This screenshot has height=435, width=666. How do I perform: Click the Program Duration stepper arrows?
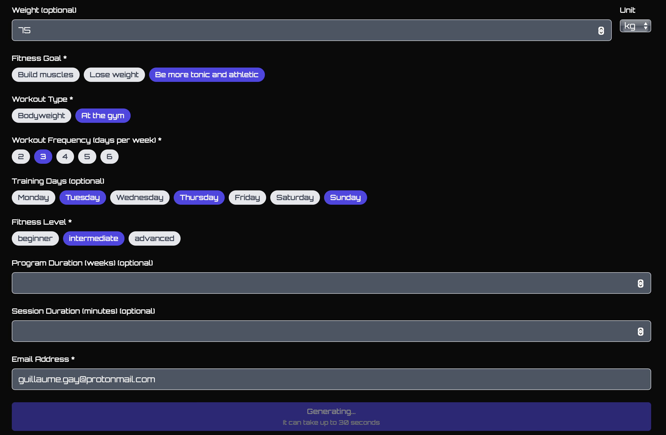click(x=640, y=283)
